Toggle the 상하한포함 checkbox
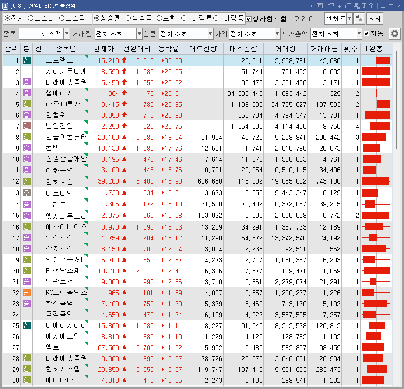 [249, 19]
